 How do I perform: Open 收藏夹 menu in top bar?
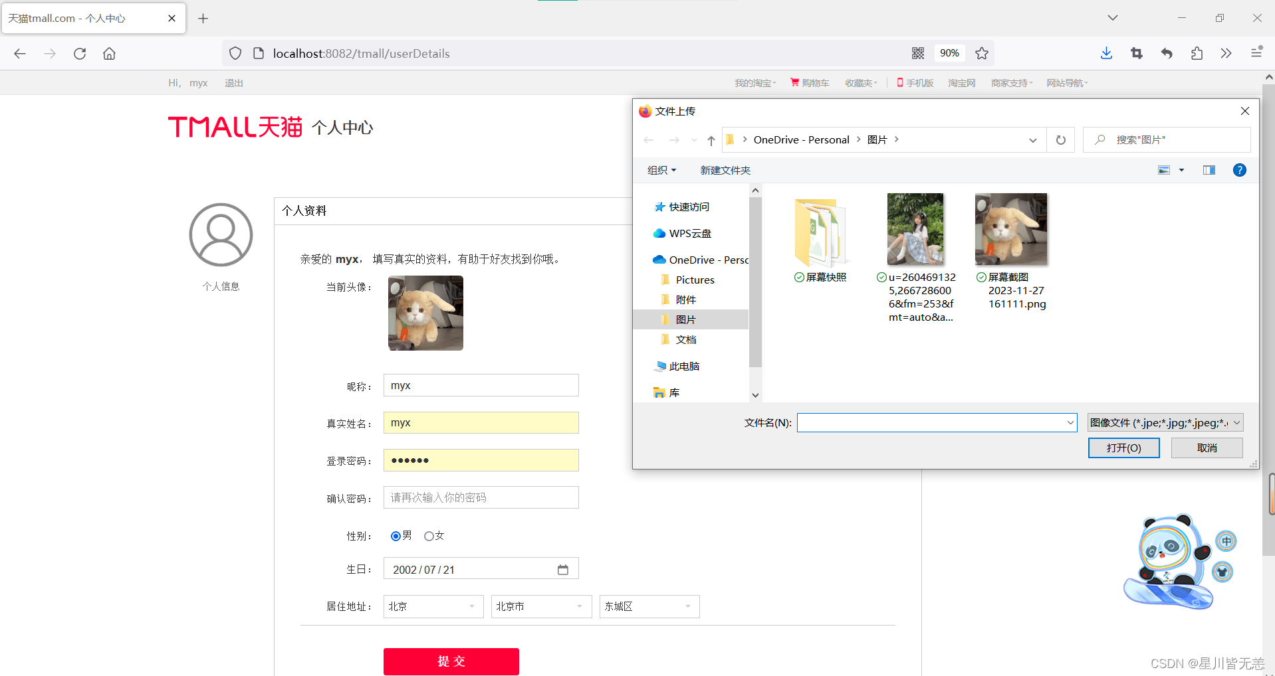click(x=861, y=83)
